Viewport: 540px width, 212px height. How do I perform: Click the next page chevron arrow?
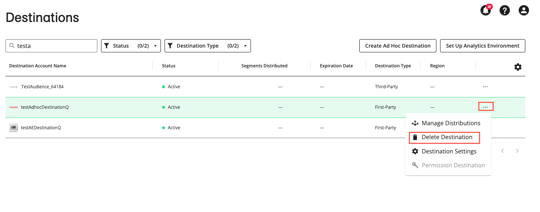(517, 150)
